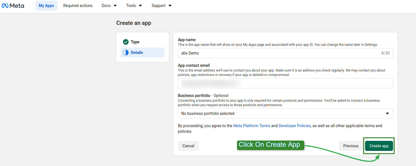Expand the Docs navigation menu
416x166 pixels.
point(109,5)
